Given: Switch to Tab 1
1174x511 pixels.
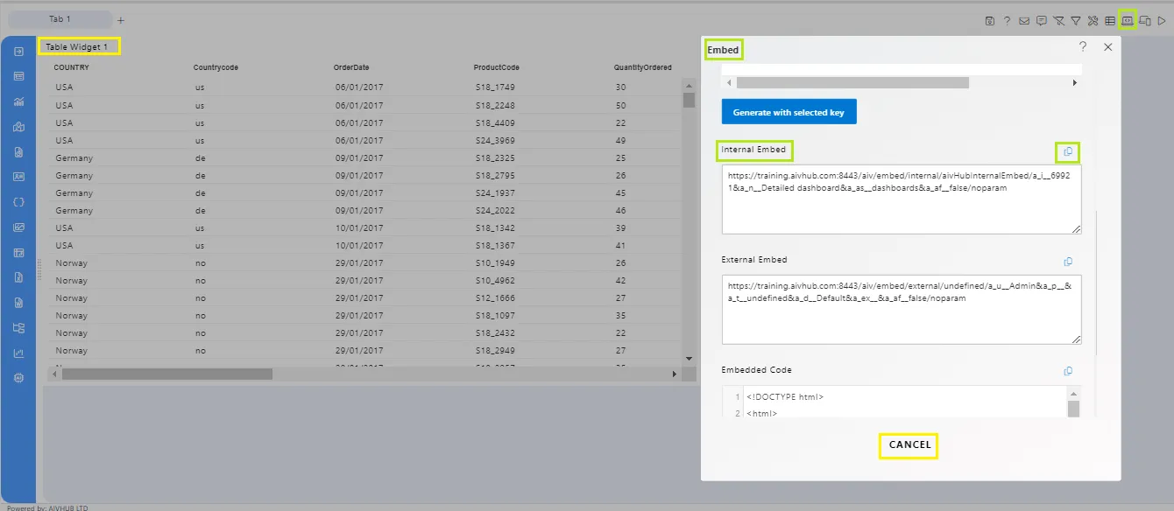Looking at the screenshot, I should tap(60, 18).
